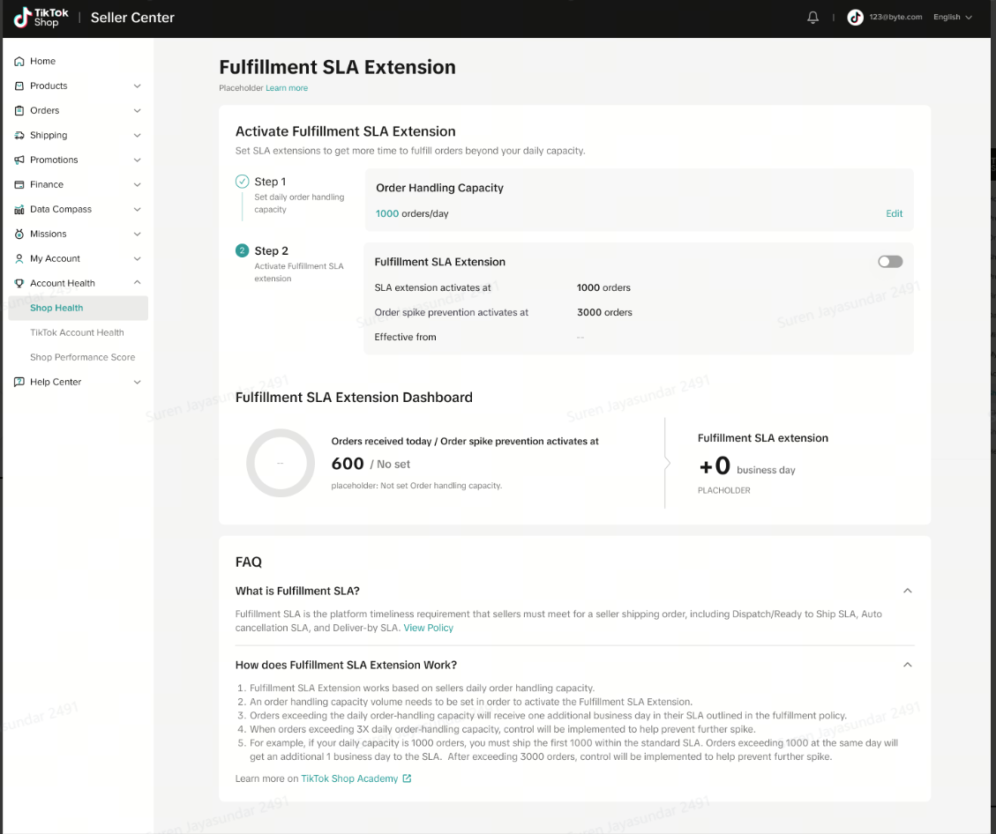The height and width of the screenshot is (834, 996).
Task: Collapse the 'What is Fulfillment SLA?' FAQ
Action: pos(907,591)
